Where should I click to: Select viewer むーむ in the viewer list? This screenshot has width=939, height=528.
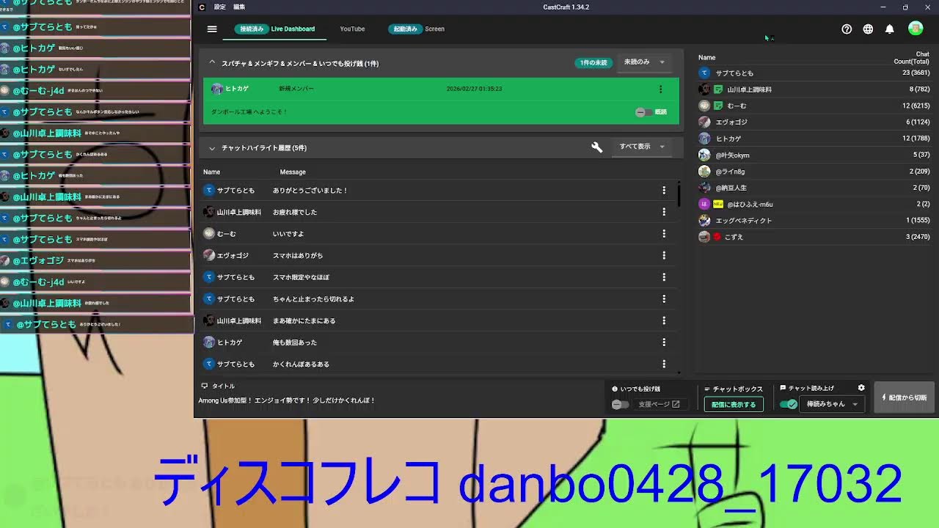click(814, 106)
